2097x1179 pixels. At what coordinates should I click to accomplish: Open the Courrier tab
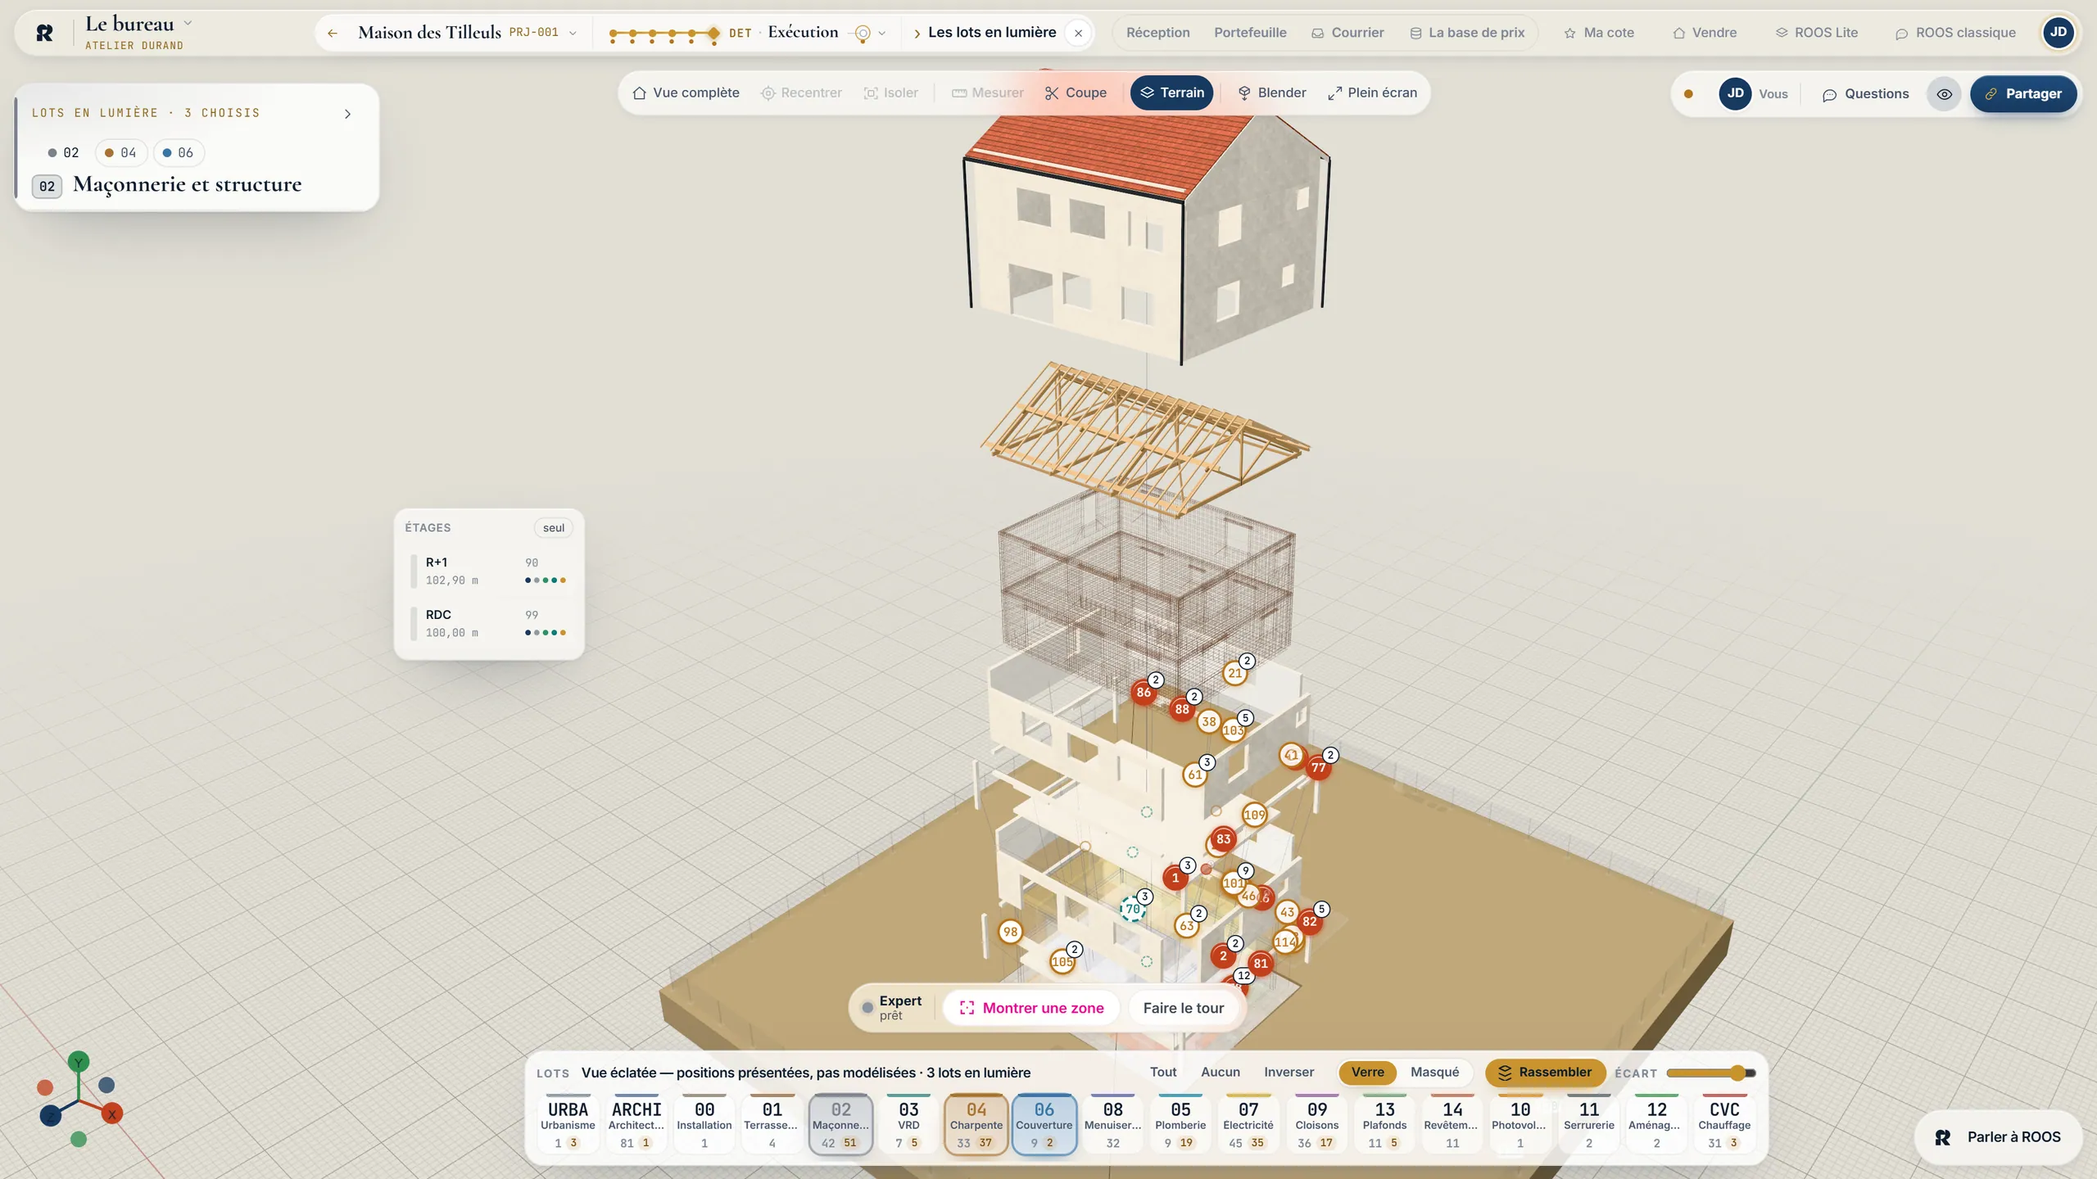[1347, 33]
